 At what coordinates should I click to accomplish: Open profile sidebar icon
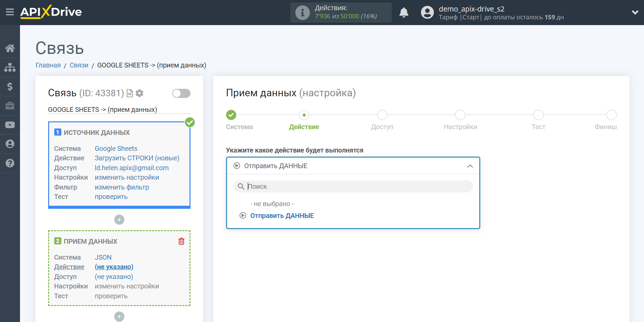[x=10, y=144]
